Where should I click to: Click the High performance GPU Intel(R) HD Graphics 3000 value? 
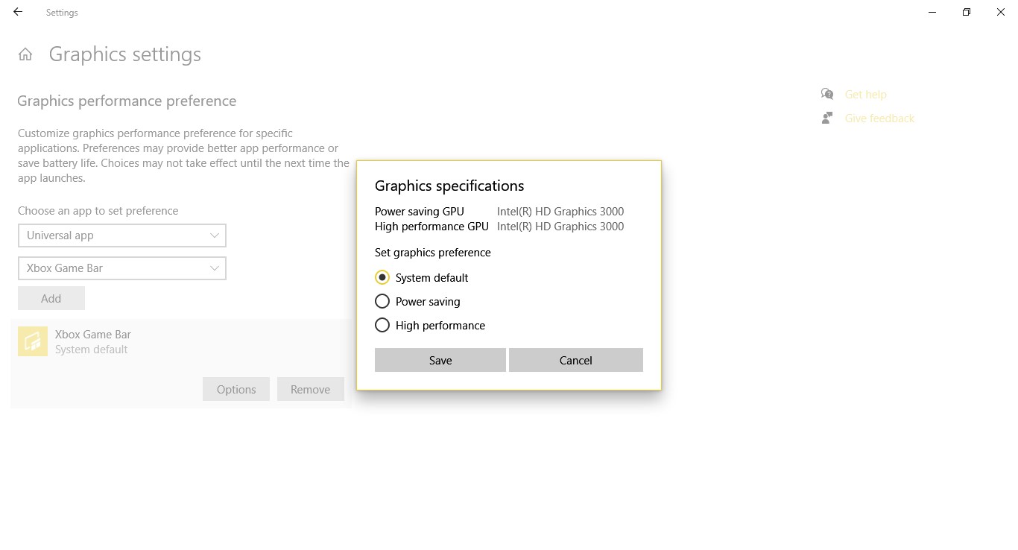point(560,227)
